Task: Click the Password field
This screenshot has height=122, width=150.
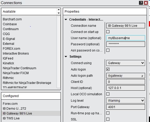Action: (126, 44)
